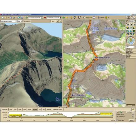Viewport: 136px width, 136px height.
Task: Click the New project icon
Action: coord(3,18)
